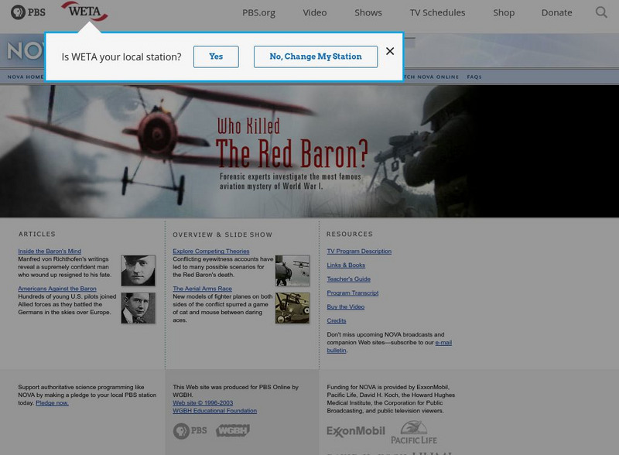Image resolution: width=619 pixels, height=455 pixels.
Task: Open the Video menu item
Action: pyautogui.click(x=315, y=12)
